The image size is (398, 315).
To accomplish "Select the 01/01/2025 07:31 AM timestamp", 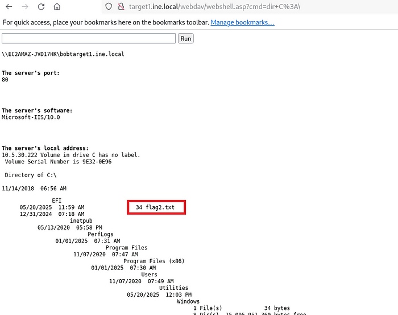I will click(x=88, y=241).
